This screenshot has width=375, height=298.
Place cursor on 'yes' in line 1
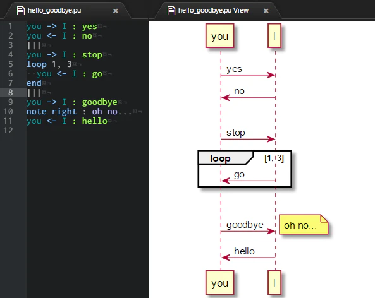coord(89,27)
